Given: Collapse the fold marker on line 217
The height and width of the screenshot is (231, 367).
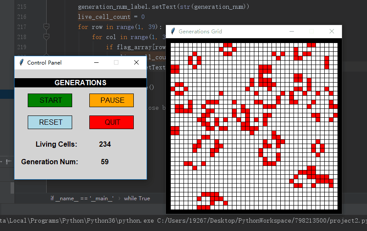Looking at the screenshot, I should tap(46, 27).
